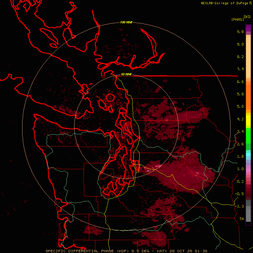Select the 7.4 scale value

(240, 69)
